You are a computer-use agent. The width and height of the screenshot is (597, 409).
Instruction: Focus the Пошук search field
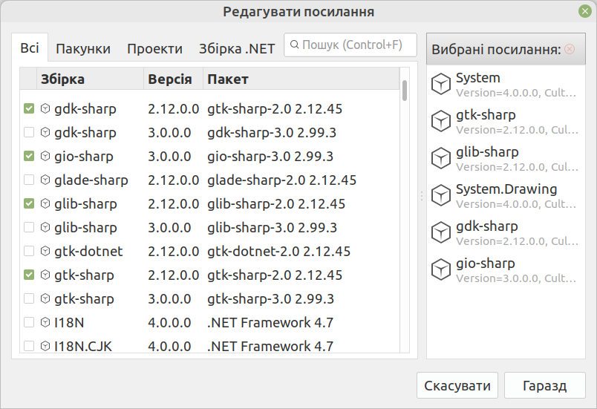click(350, 45)
